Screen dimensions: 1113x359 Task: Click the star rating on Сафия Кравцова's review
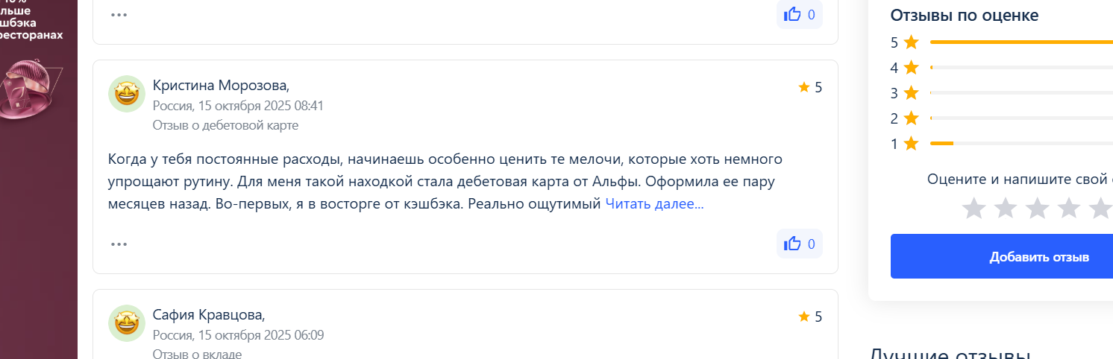pyautogui.click(x=810, y=317)
